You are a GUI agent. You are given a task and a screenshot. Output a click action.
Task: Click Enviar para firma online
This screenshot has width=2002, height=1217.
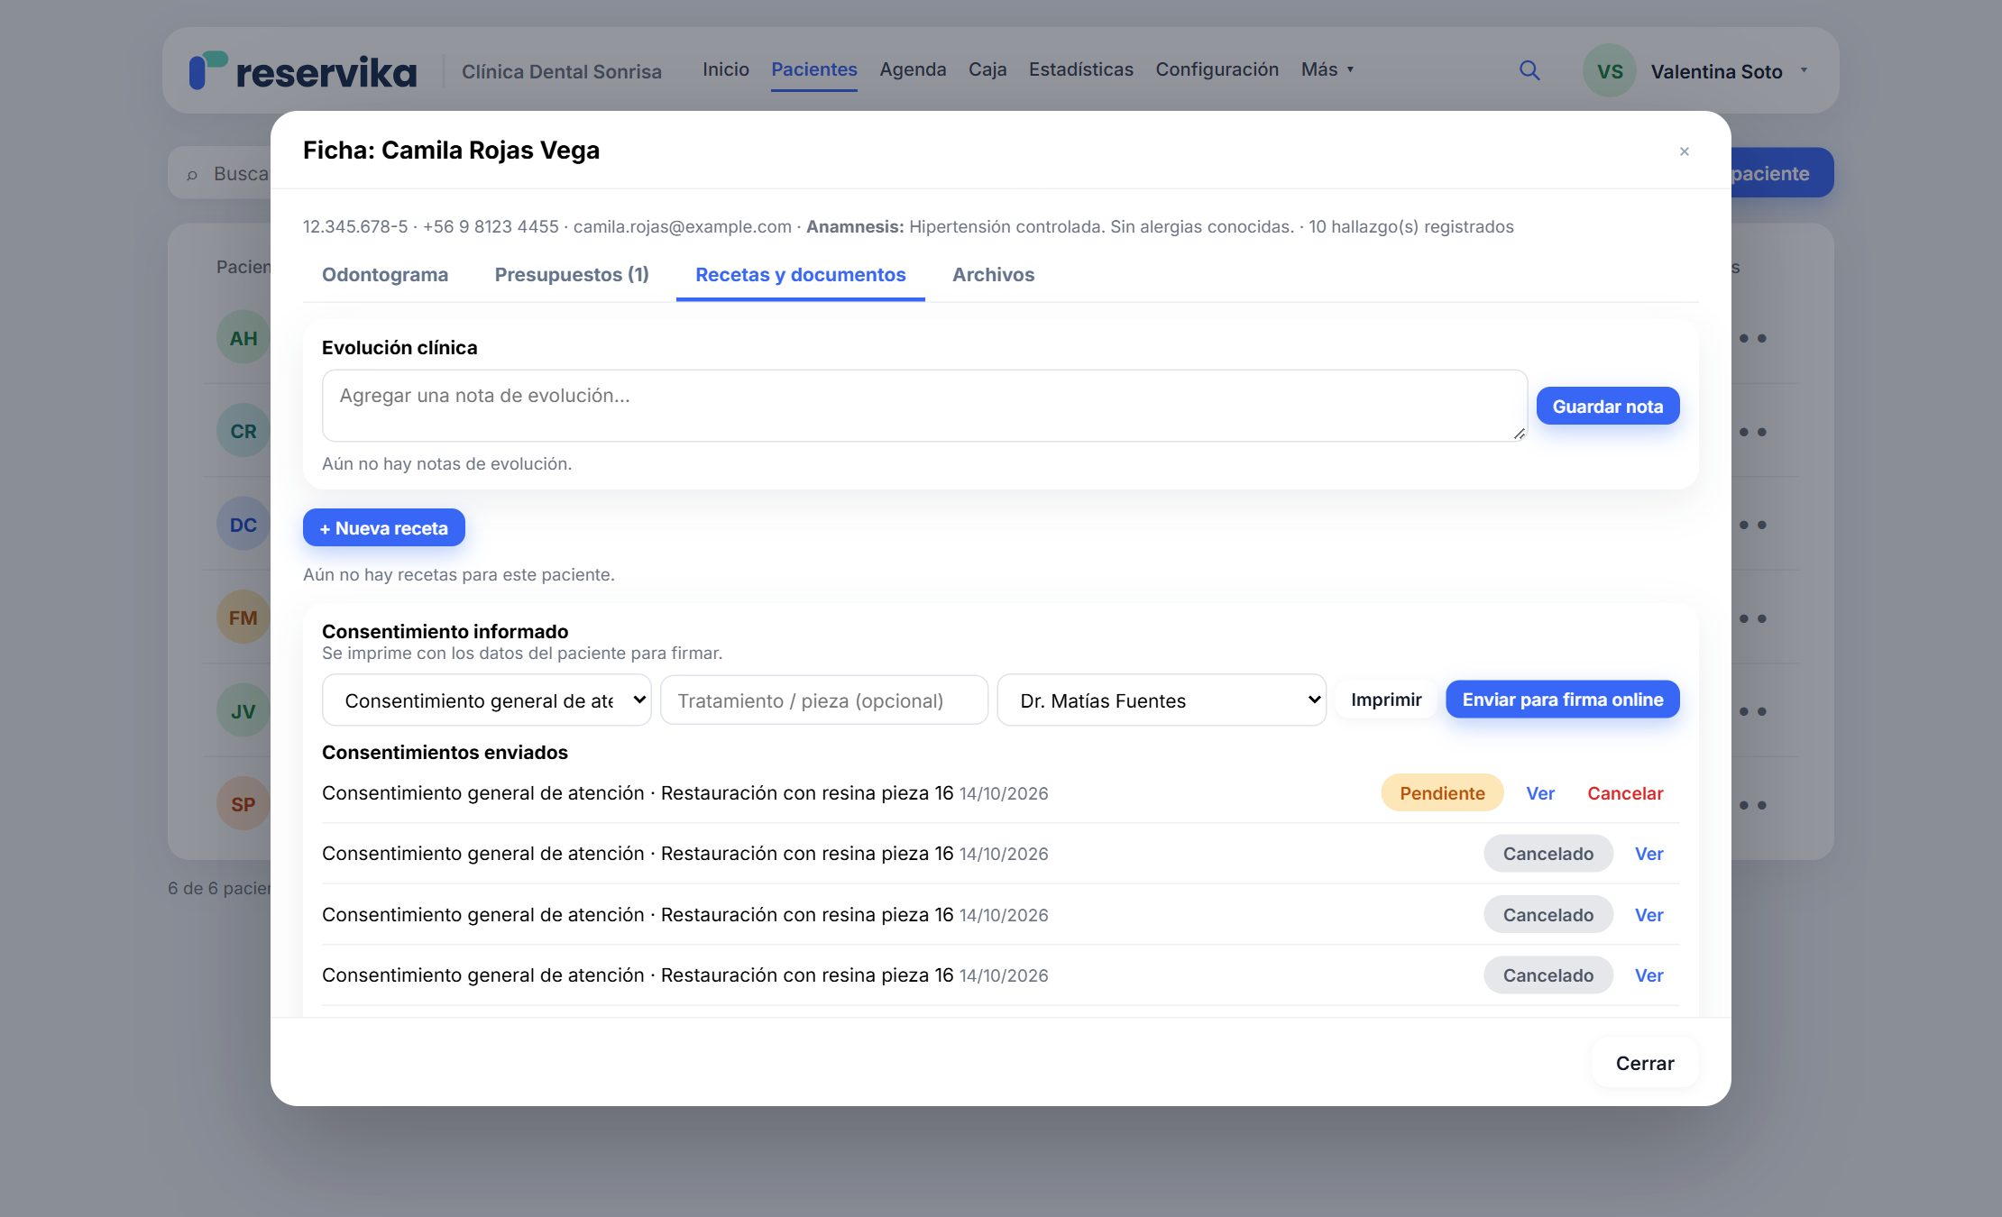pyautogui.click(x=1562, y=700)
